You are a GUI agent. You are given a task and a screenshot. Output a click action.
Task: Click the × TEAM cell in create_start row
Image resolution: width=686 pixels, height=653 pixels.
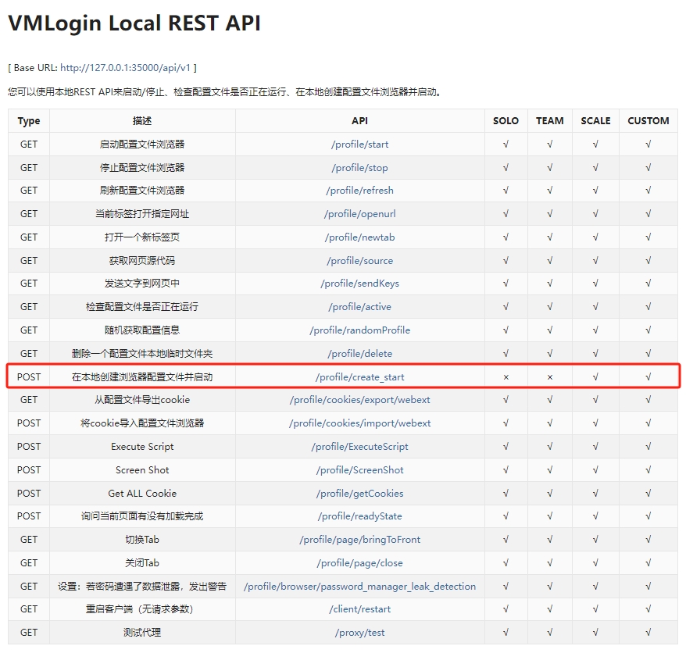point(550,377)
